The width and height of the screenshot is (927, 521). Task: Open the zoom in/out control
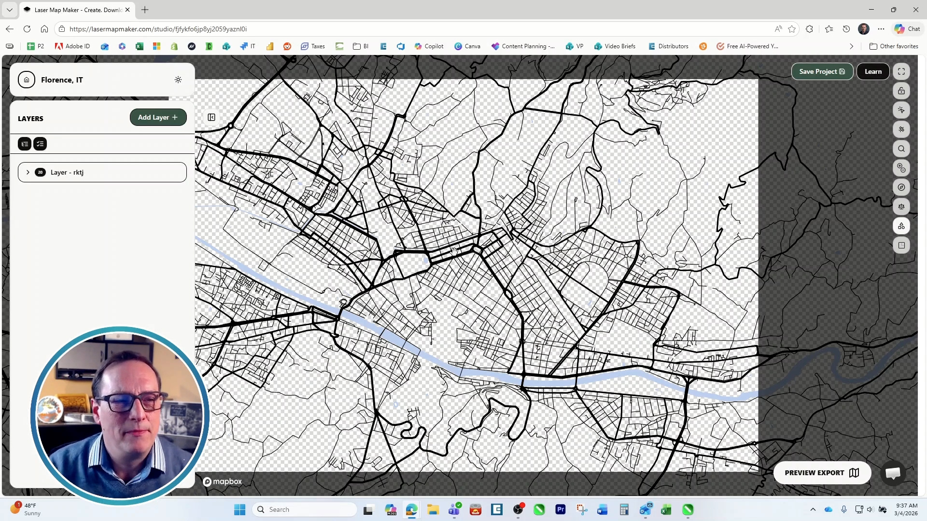901,168
